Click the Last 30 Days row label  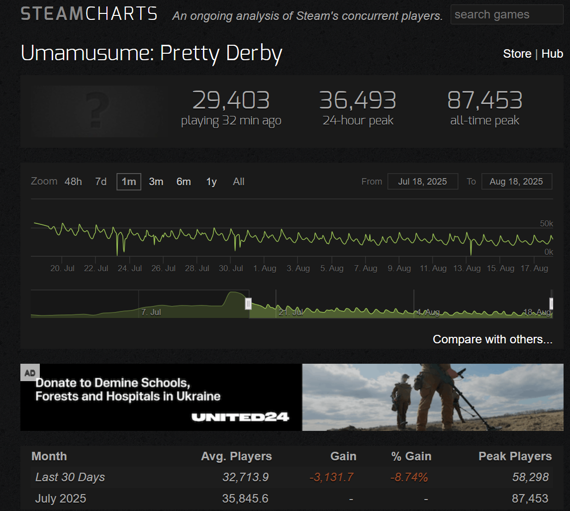click(x=70, y=477)
